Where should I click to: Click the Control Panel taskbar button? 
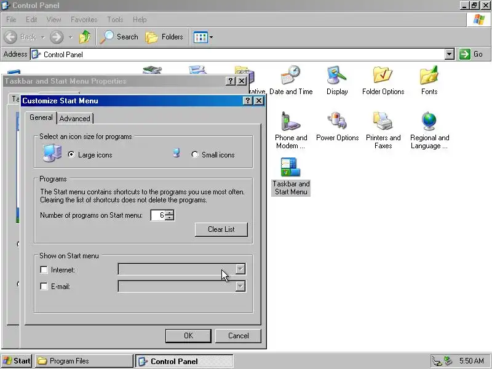[x=184, y=361]
